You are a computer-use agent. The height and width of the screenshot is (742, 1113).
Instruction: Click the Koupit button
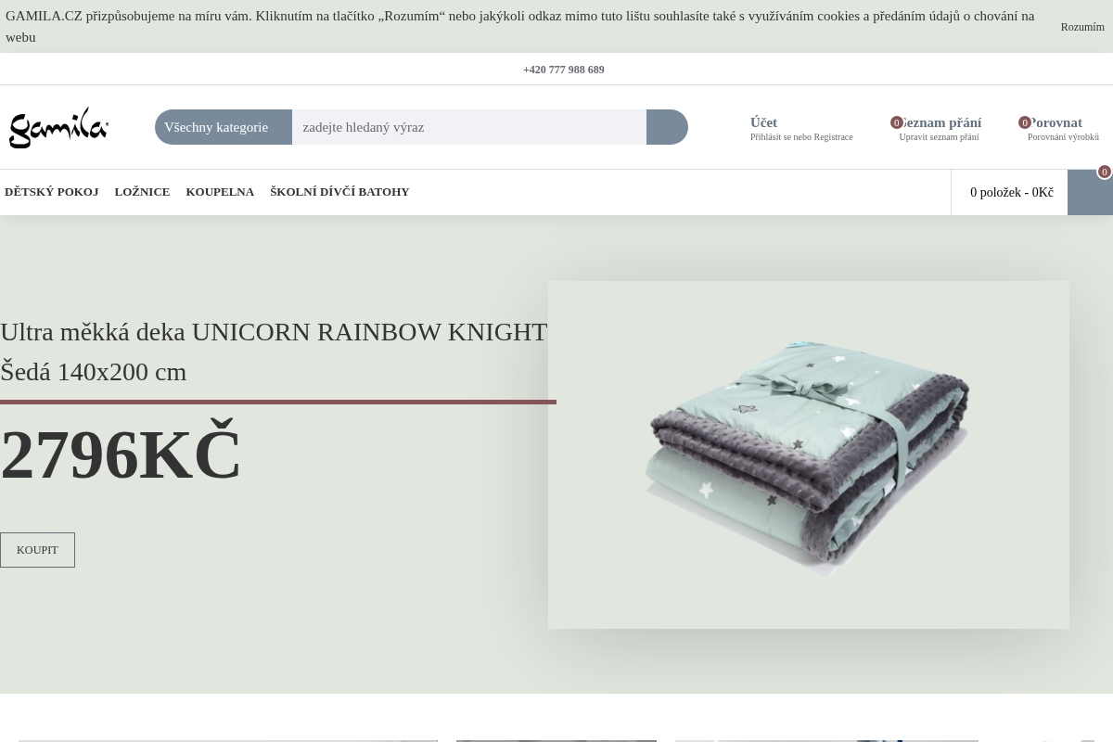point(37,550)
